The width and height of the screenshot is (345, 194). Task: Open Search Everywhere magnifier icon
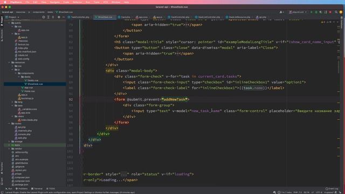(336, 12)
